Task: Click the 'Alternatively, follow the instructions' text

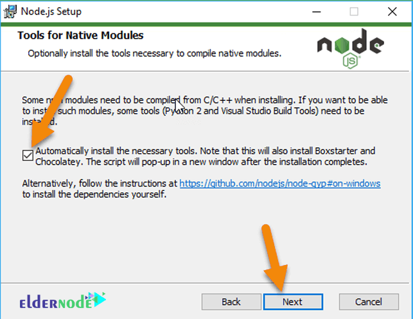Action: 100,183
